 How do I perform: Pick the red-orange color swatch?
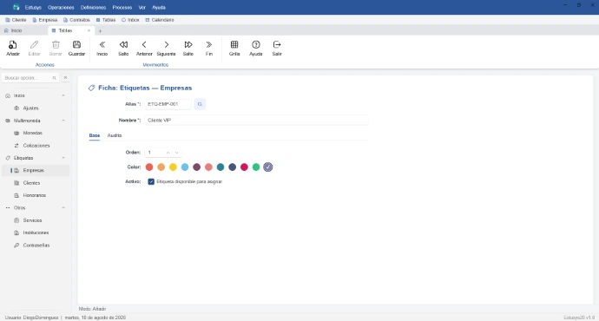149,167
